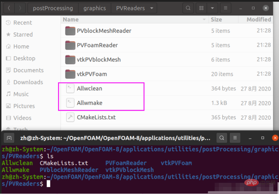The height and width of the screenshot is (194, 279).
Task: Open PVReaders path dropdown arrow
Action: (x=152, y=8)
